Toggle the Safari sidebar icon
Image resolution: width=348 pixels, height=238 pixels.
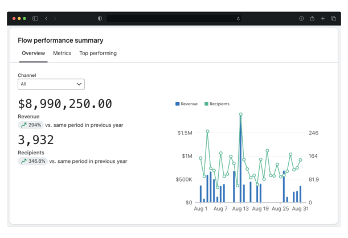35,18
